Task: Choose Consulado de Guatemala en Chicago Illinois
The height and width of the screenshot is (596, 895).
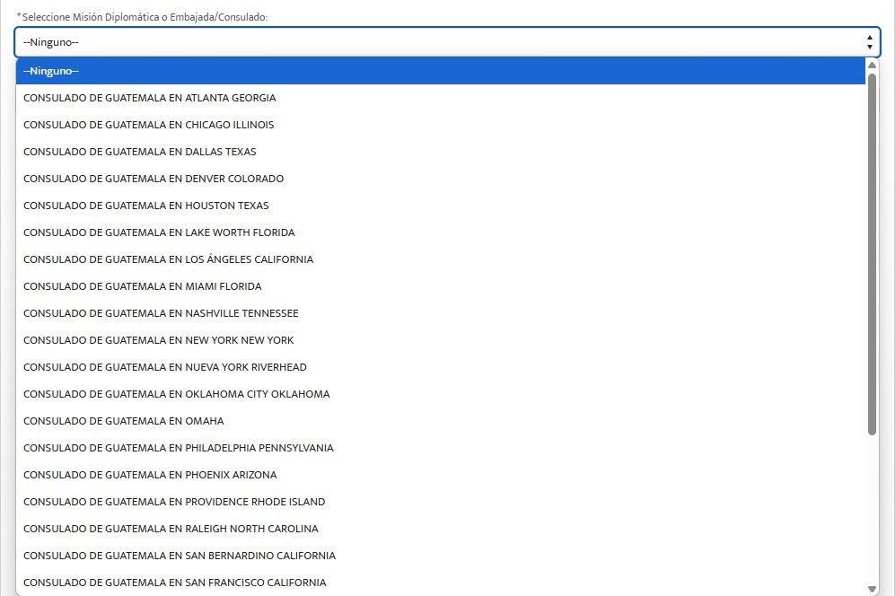Action: click(x=441, y=125)
